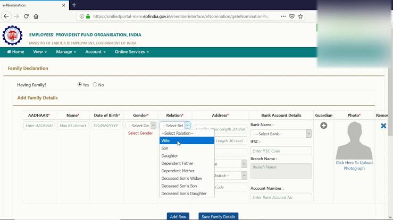Click the photo placeholder silhouette
Viewport: 393px width, 220px height.
click(x=354, y=140)
